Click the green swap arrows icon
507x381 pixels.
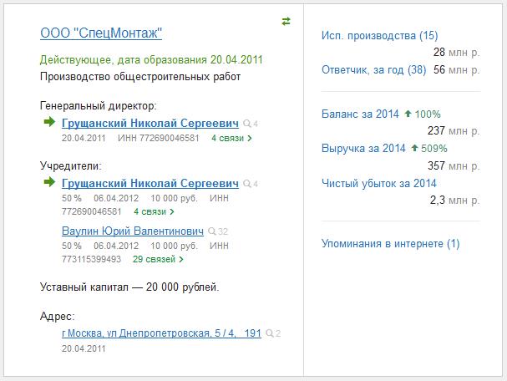[286, 22]
